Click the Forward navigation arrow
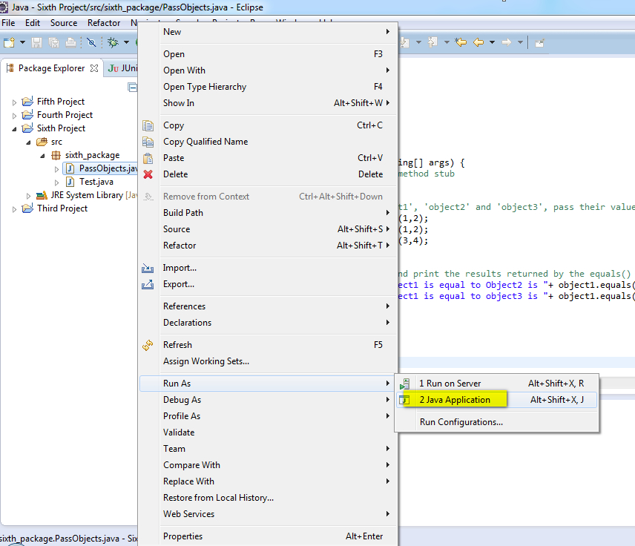 click(506, 42)
